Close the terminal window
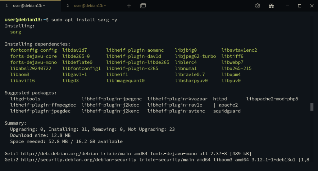The height and width of the screenshot is (171, 318). (312, 6)
